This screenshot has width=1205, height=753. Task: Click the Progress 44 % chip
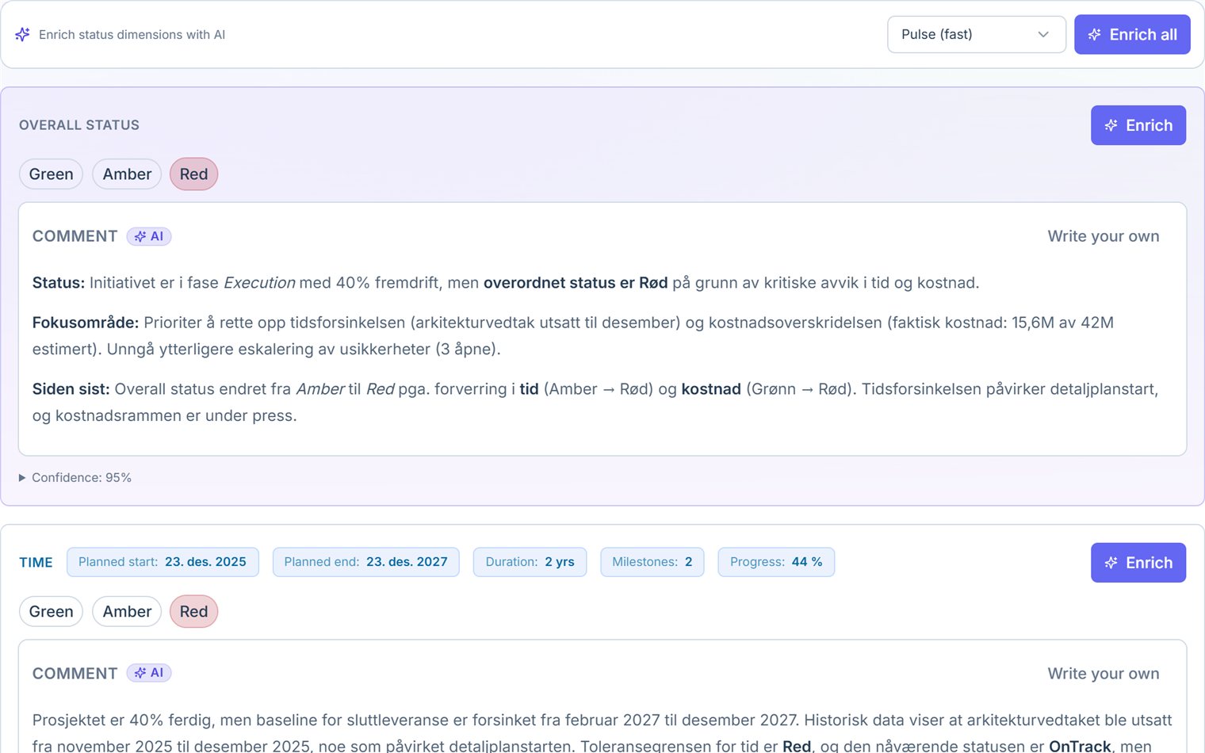(x=776, y=562)
